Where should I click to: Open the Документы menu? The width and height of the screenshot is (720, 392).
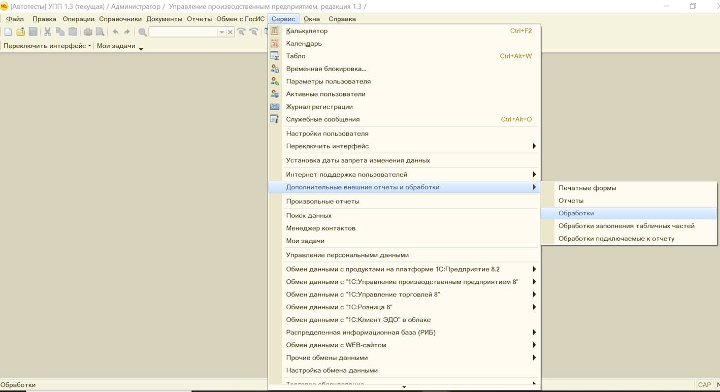pos(164,19)
